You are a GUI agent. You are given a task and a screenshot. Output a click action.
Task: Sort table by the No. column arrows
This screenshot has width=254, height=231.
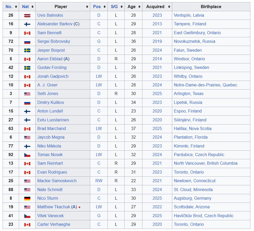tap(16, 7)
